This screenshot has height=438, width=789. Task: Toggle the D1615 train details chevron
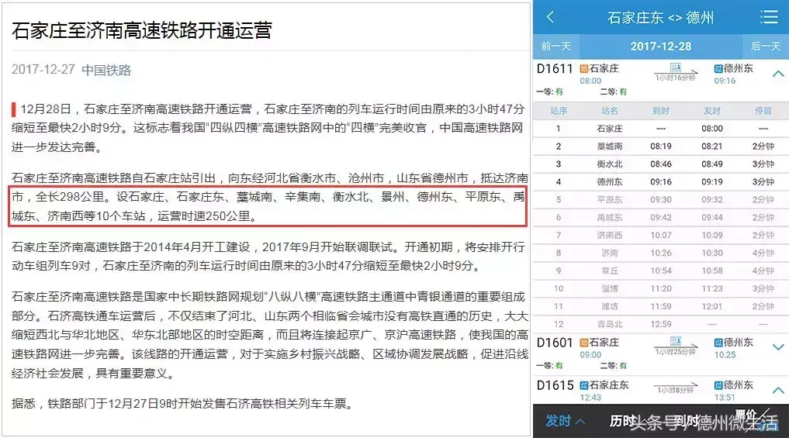point(778,390)
